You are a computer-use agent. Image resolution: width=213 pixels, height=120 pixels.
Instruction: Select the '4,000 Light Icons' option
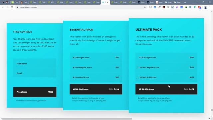coord(96,57)
